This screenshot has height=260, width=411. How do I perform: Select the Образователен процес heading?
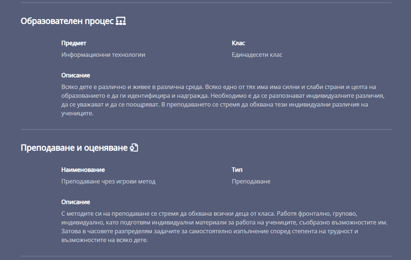(x=67, y=21)
